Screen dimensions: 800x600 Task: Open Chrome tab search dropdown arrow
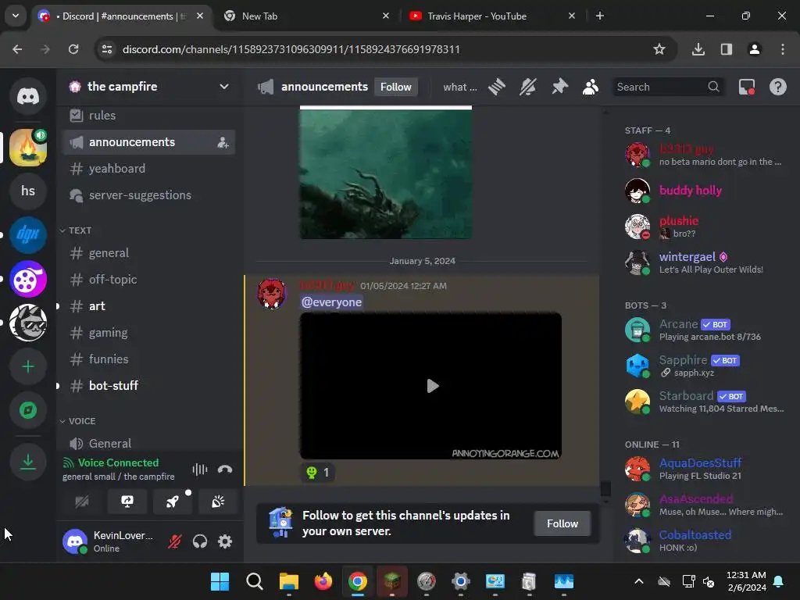[x=16, y=16]
